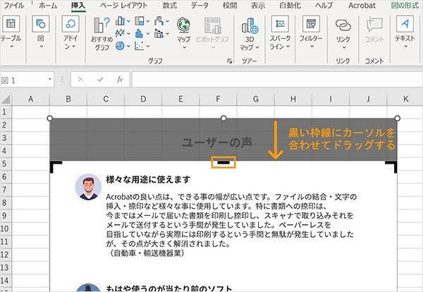Click the top-left round sizing handle
Viewport: 423px width, 292px height.
click(x=49, y=118)
